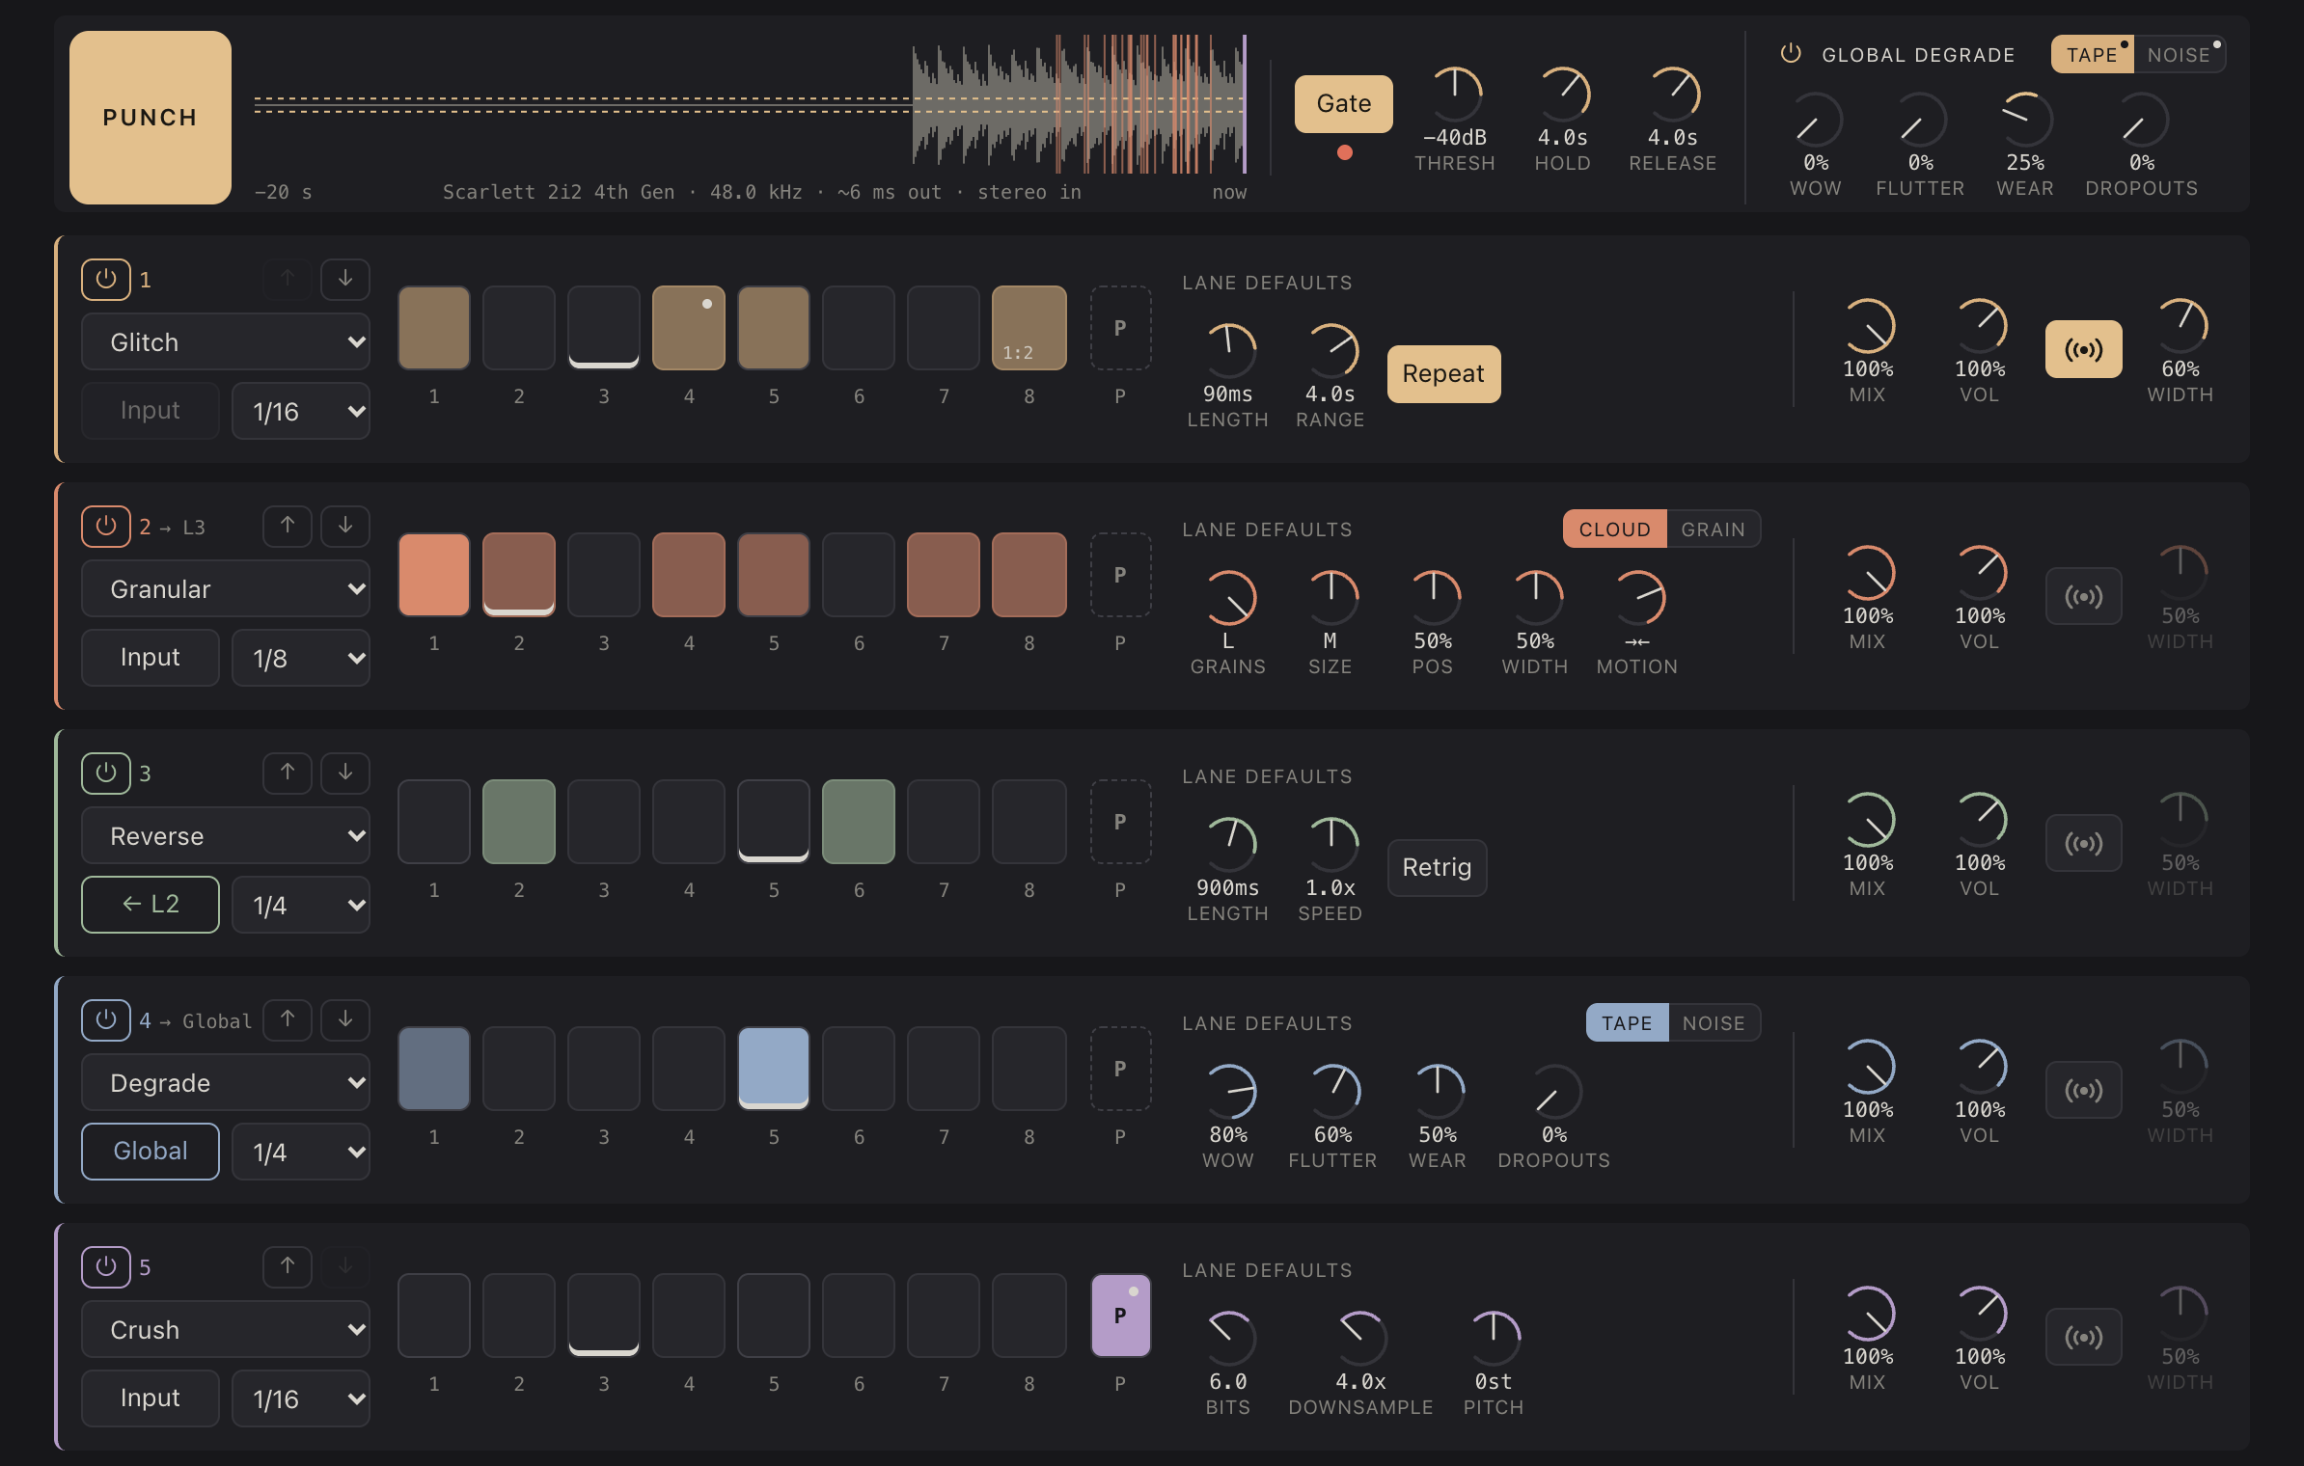Select GRAIN mode in Granular lane
The image size is (2304, 1466).
[1714, 529]
